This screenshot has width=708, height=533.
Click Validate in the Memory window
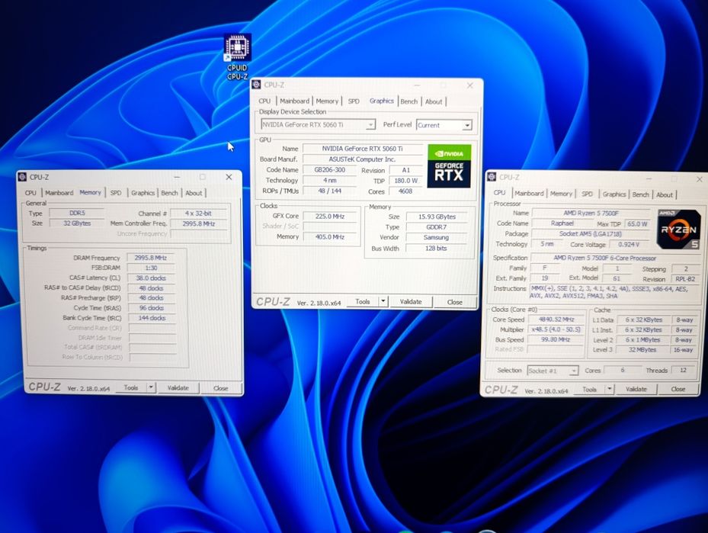click(x=178, y=387)
